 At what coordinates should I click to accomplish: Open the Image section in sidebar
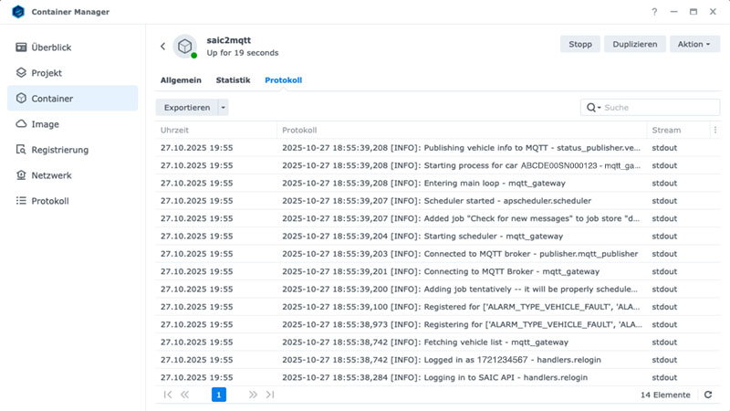46,123
